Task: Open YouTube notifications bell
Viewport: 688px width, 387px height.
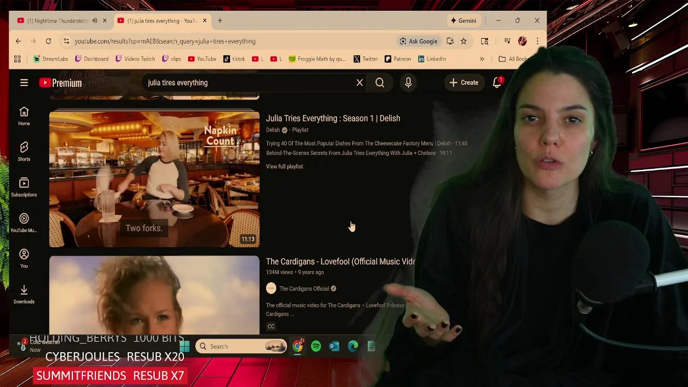Action: (497, 83)
